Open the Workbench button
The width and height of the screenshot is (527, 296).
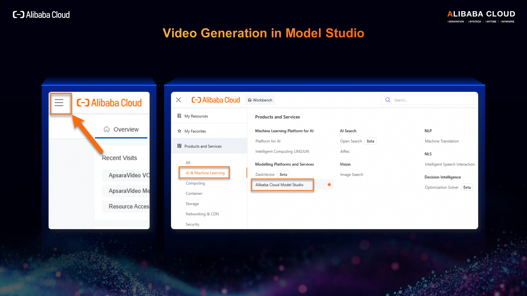(260, 100)
